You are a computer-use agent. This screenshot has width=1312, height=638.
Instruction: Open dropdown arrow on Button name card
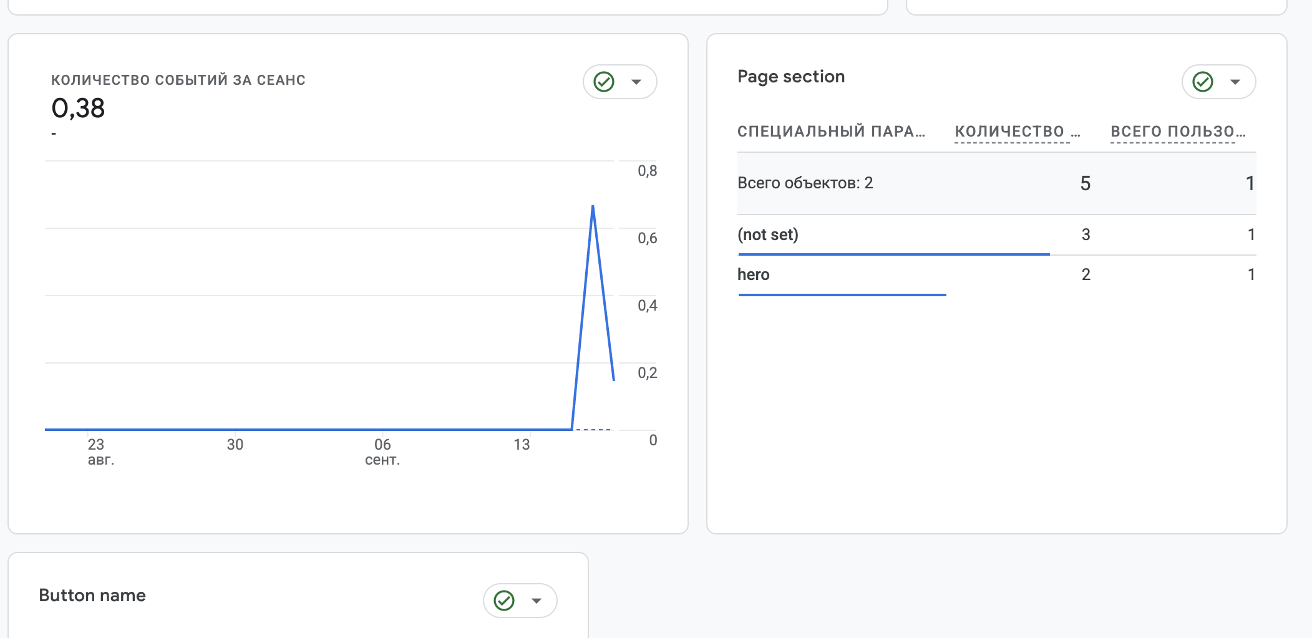point(537,601)
